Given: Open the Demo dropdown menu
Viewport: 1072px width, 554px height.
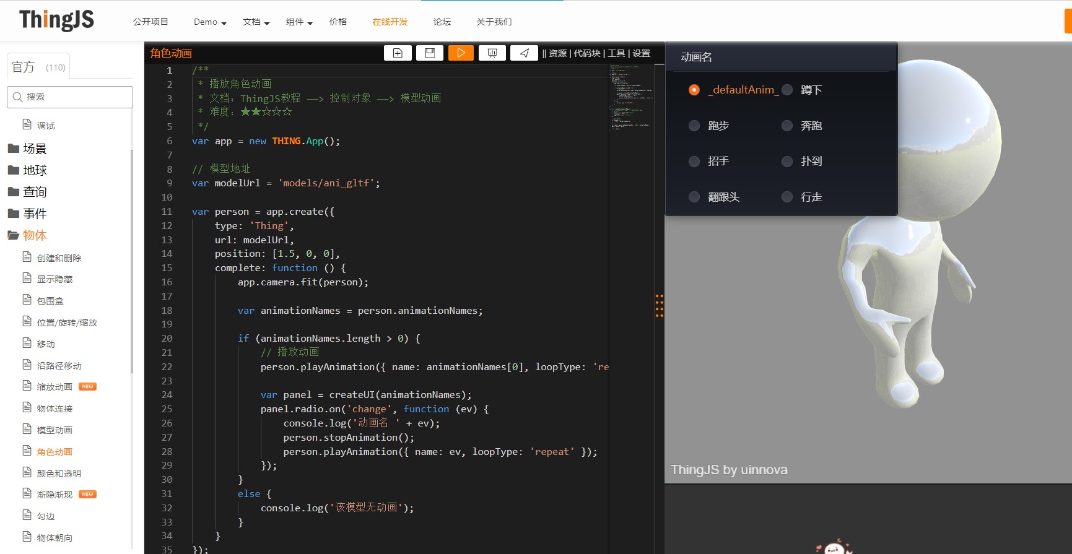Looking at the screenshot, I should (x=210, y=22).
